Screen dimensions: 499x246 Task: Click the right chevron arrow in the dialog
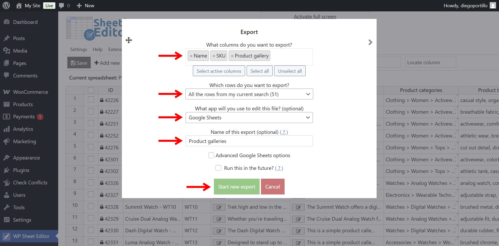click(370, 42)
